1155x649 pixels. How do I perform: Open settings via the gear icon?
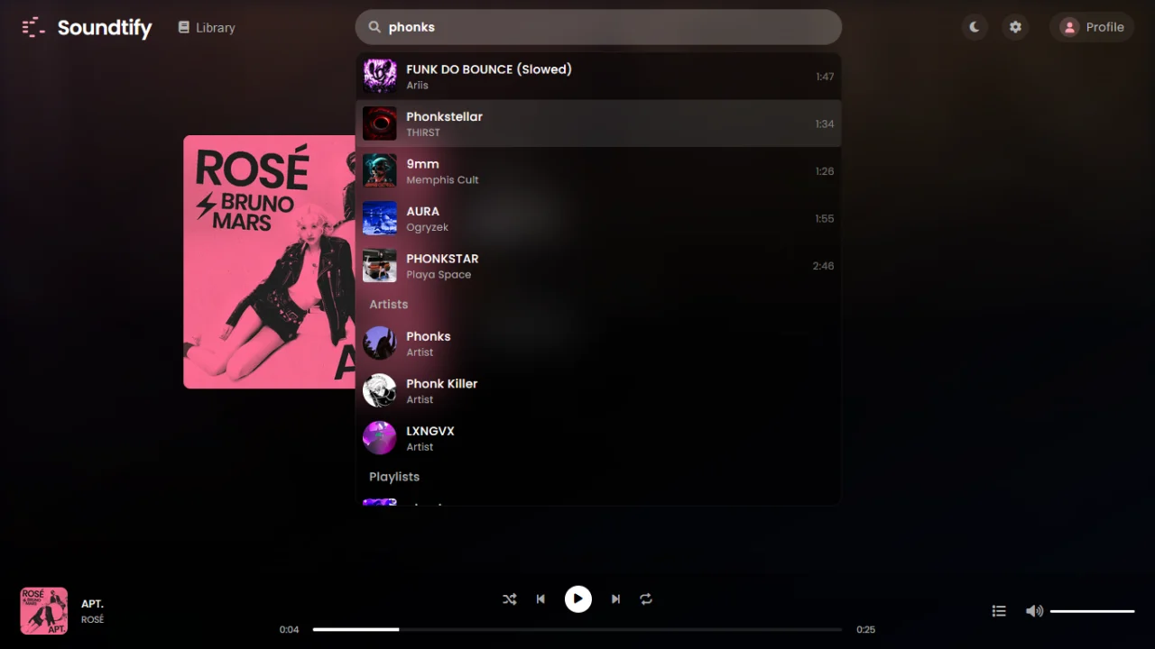[1015, 27]
